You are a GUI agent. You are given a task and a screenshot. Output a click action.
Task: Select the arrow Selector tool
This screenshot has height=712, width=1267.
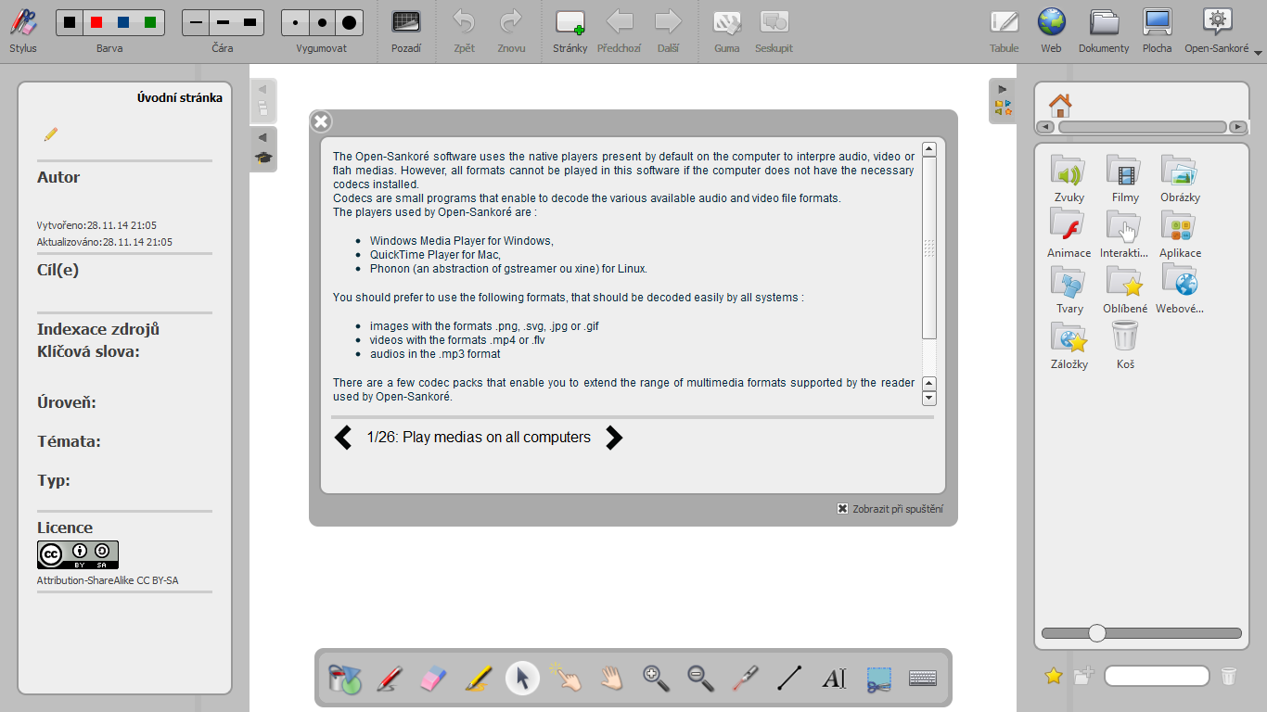coord(522,678)
